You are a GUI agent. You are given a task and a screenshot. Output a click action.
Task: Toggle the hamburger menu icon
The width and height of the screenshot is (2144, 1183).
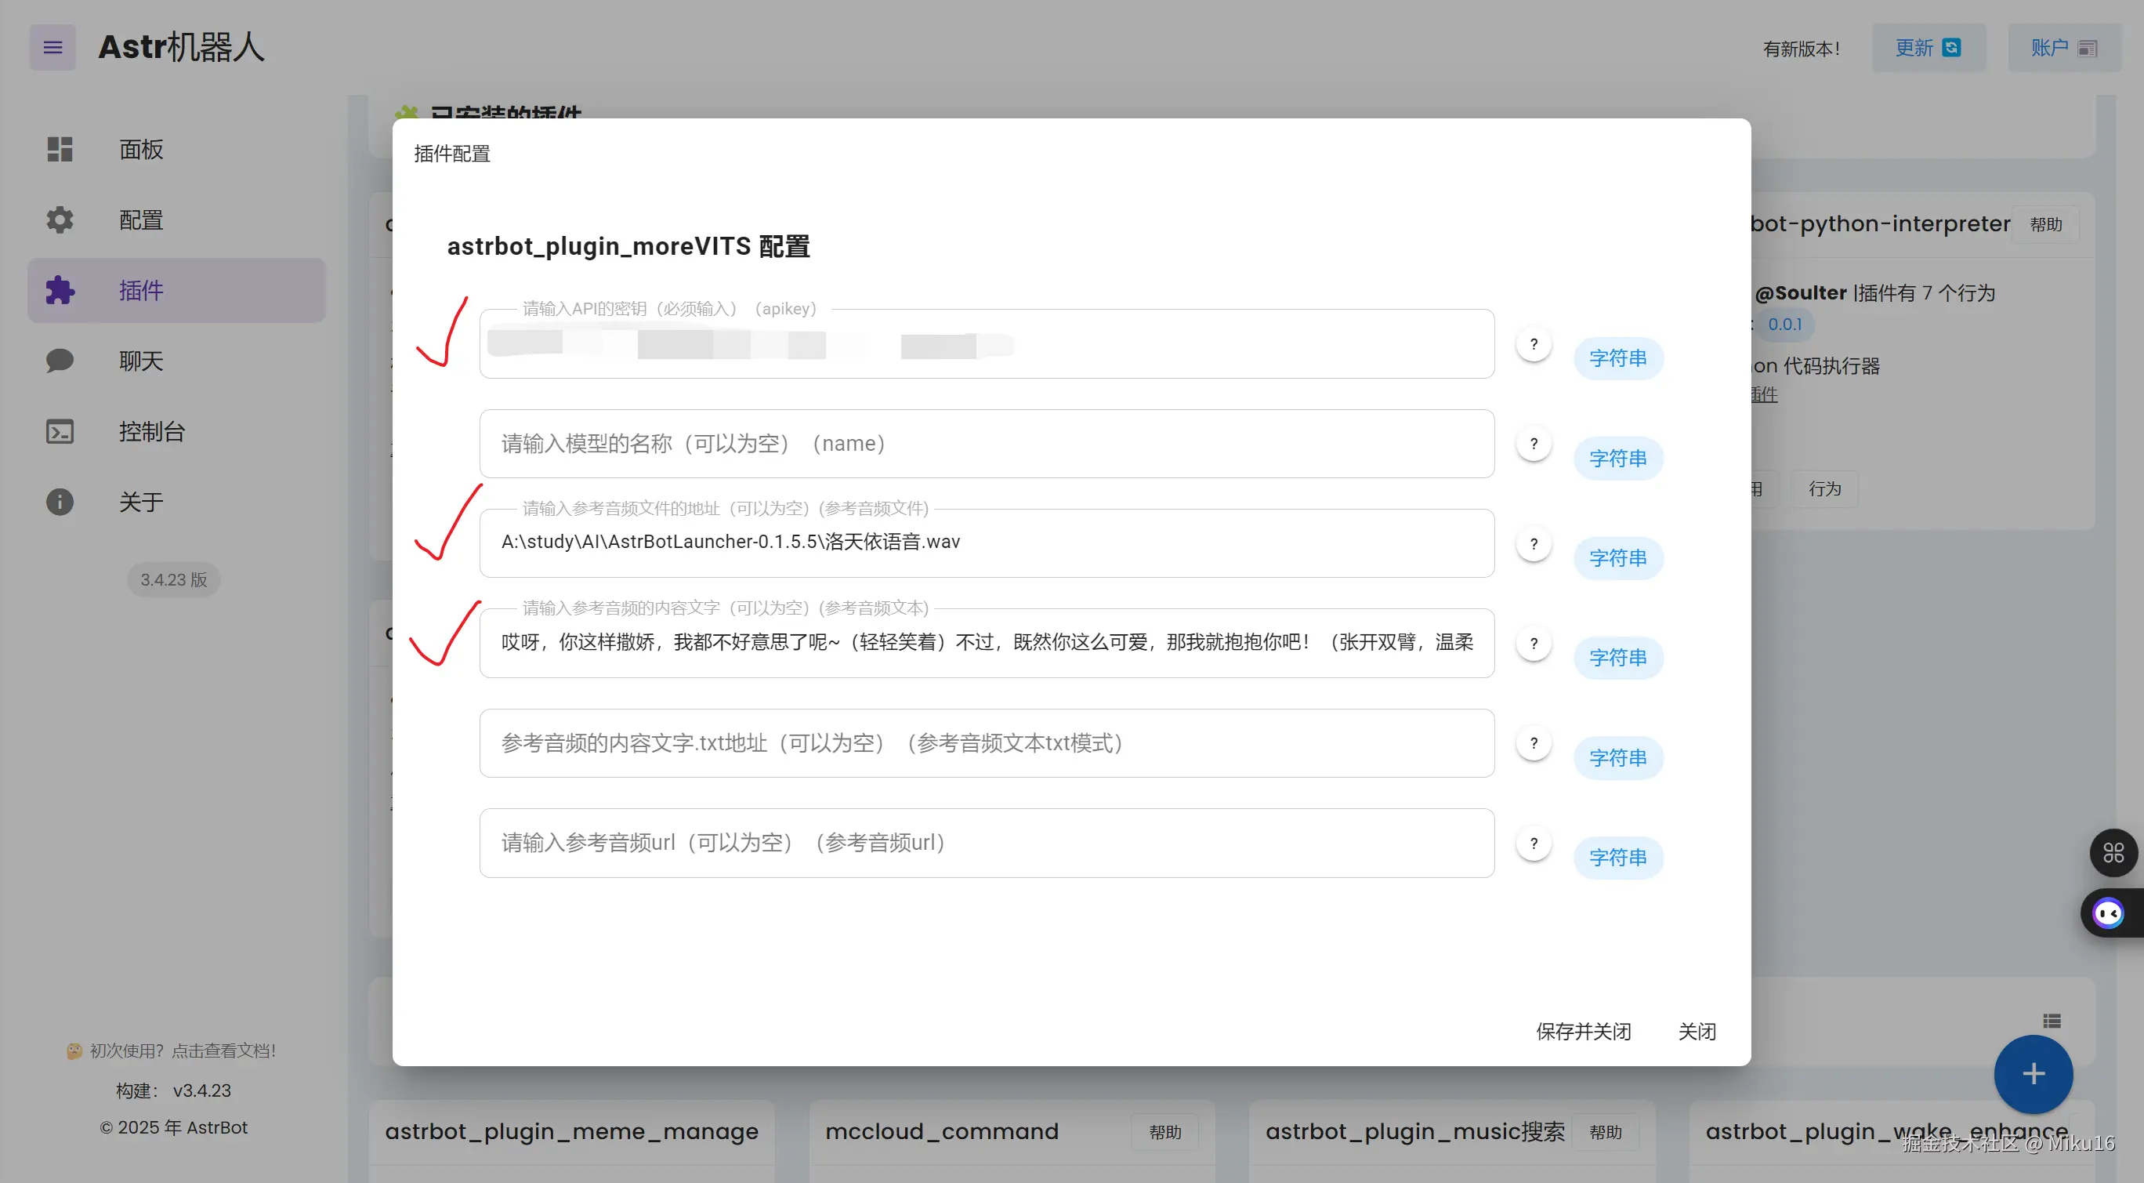pos(53,48)
